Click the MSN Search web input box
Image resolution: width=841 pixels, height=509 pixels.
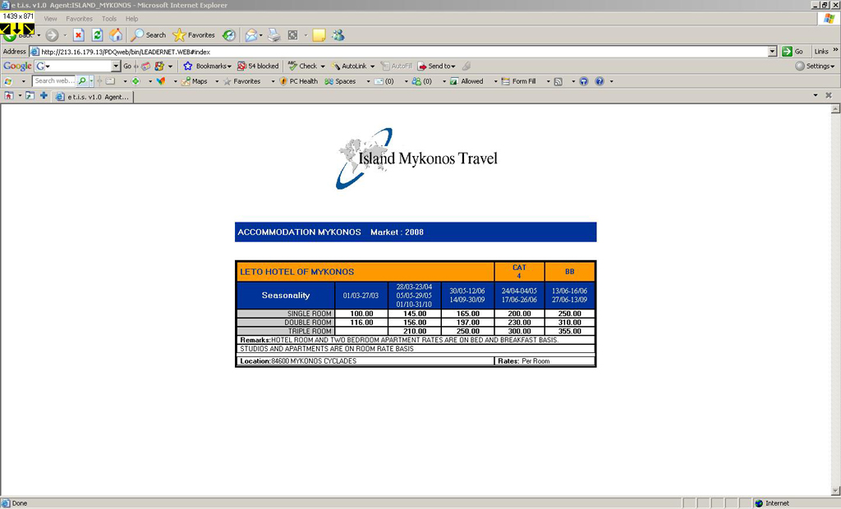point(54,81)
